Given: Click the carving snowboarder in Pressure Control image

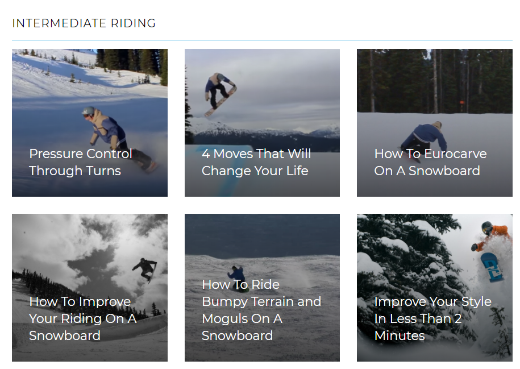Looking at the screenshot, I should (x=106, y=128).
